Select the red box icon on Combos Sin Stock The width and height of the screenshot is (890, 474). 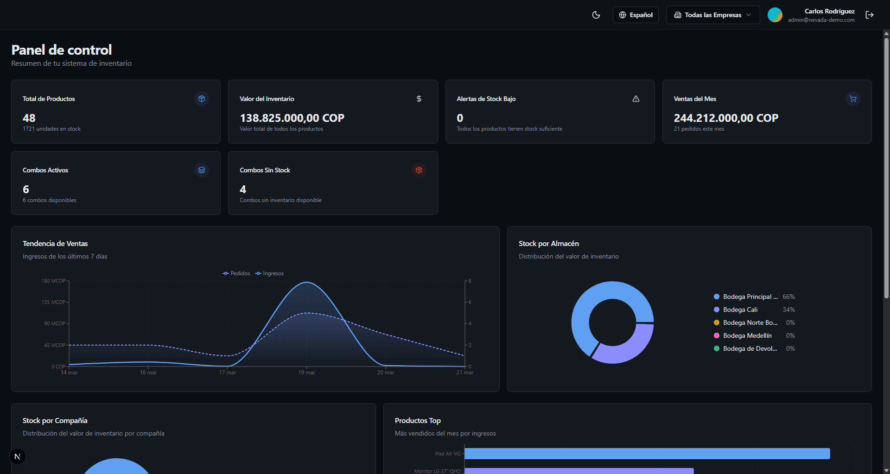tap(419, 170)
